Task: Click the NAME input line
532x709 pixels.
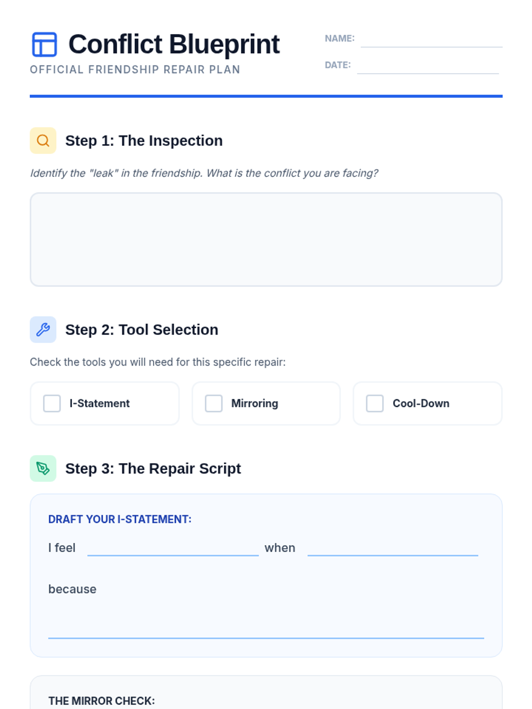Action: click(431, 39)
